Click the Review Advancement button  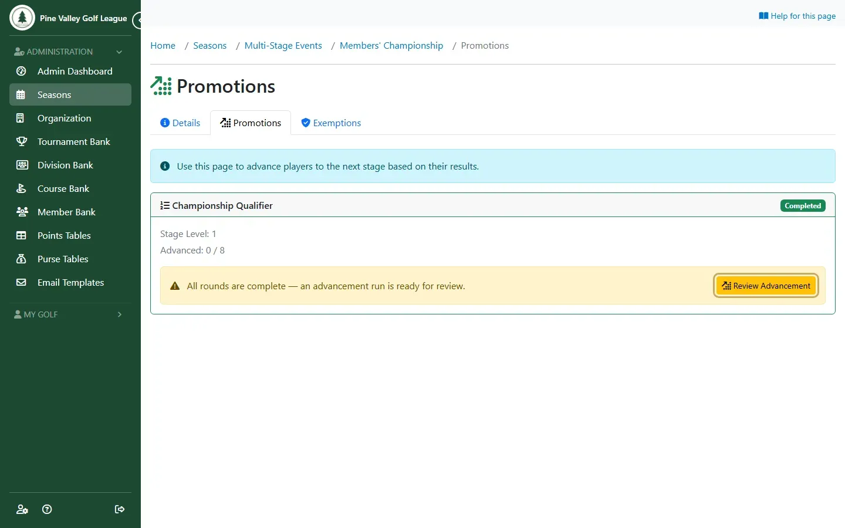(766, 286)
